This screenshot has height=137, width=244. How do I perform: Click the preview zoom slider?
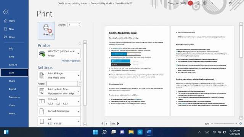coord(224,123)
